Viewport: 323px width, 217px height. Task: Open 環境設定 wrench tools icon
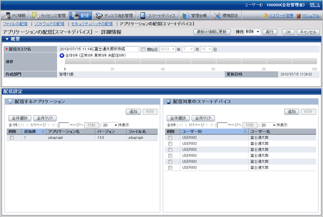tap(217, 15)
